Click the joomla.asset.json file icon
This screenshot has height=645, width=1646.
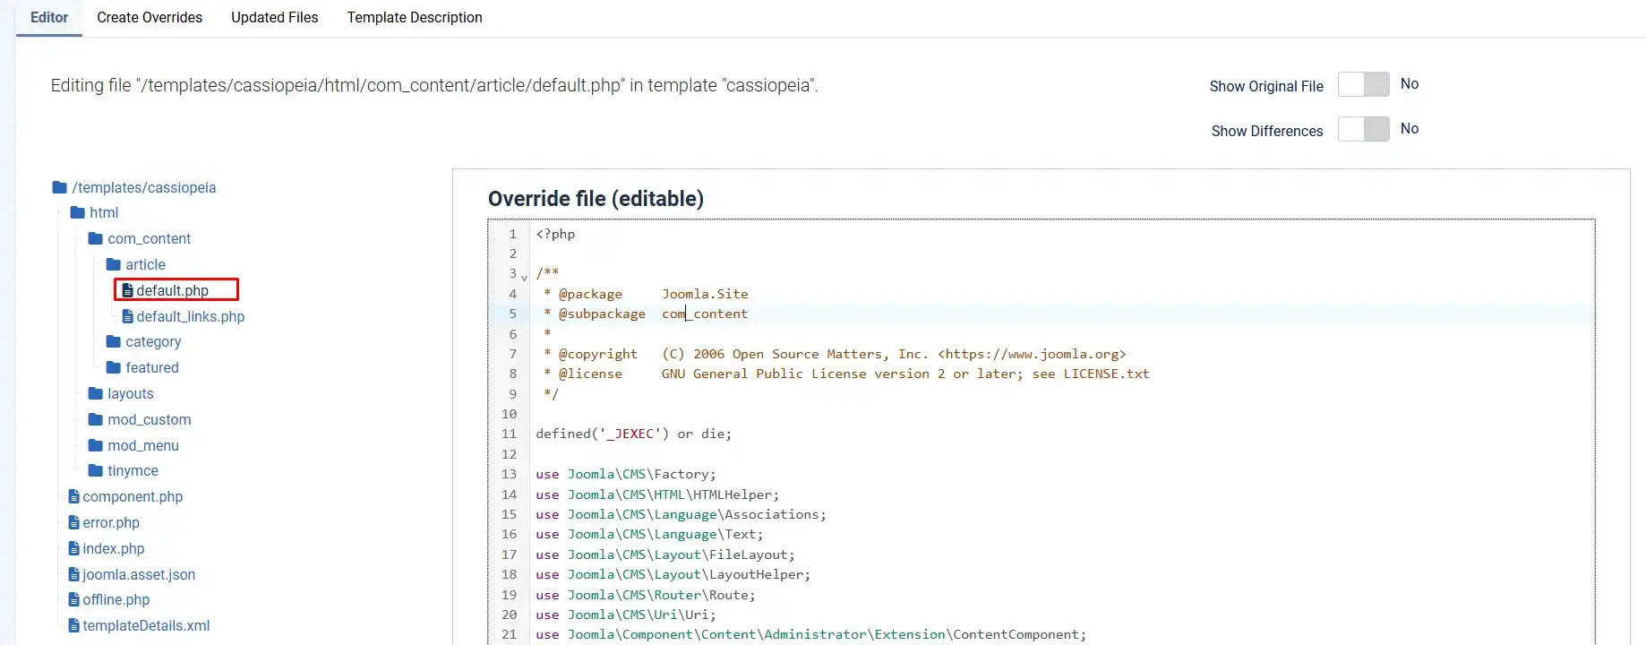pos(74,574)
